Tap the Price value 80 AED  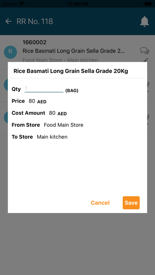(x=38, y=101)
